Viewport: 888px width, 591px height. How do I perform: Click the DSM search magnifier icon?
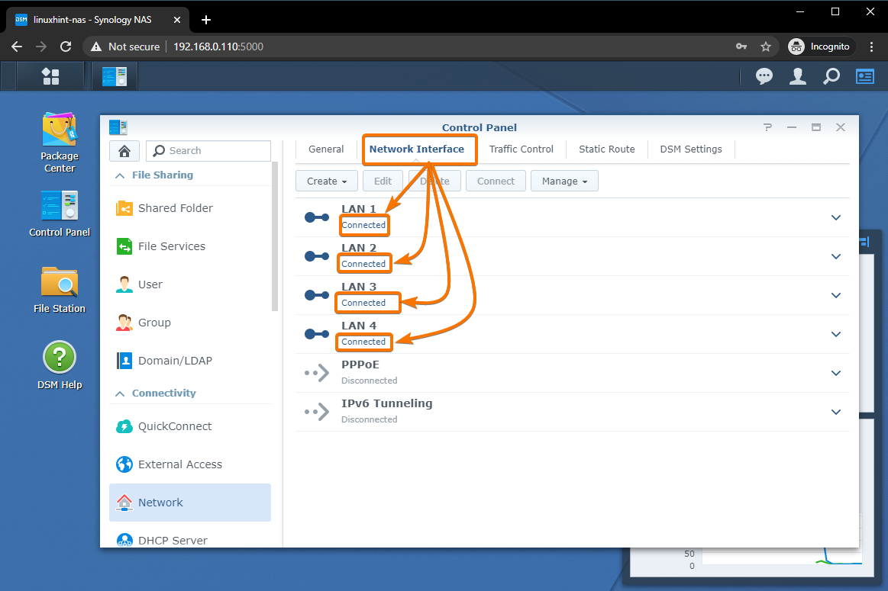tap(831, 76)
